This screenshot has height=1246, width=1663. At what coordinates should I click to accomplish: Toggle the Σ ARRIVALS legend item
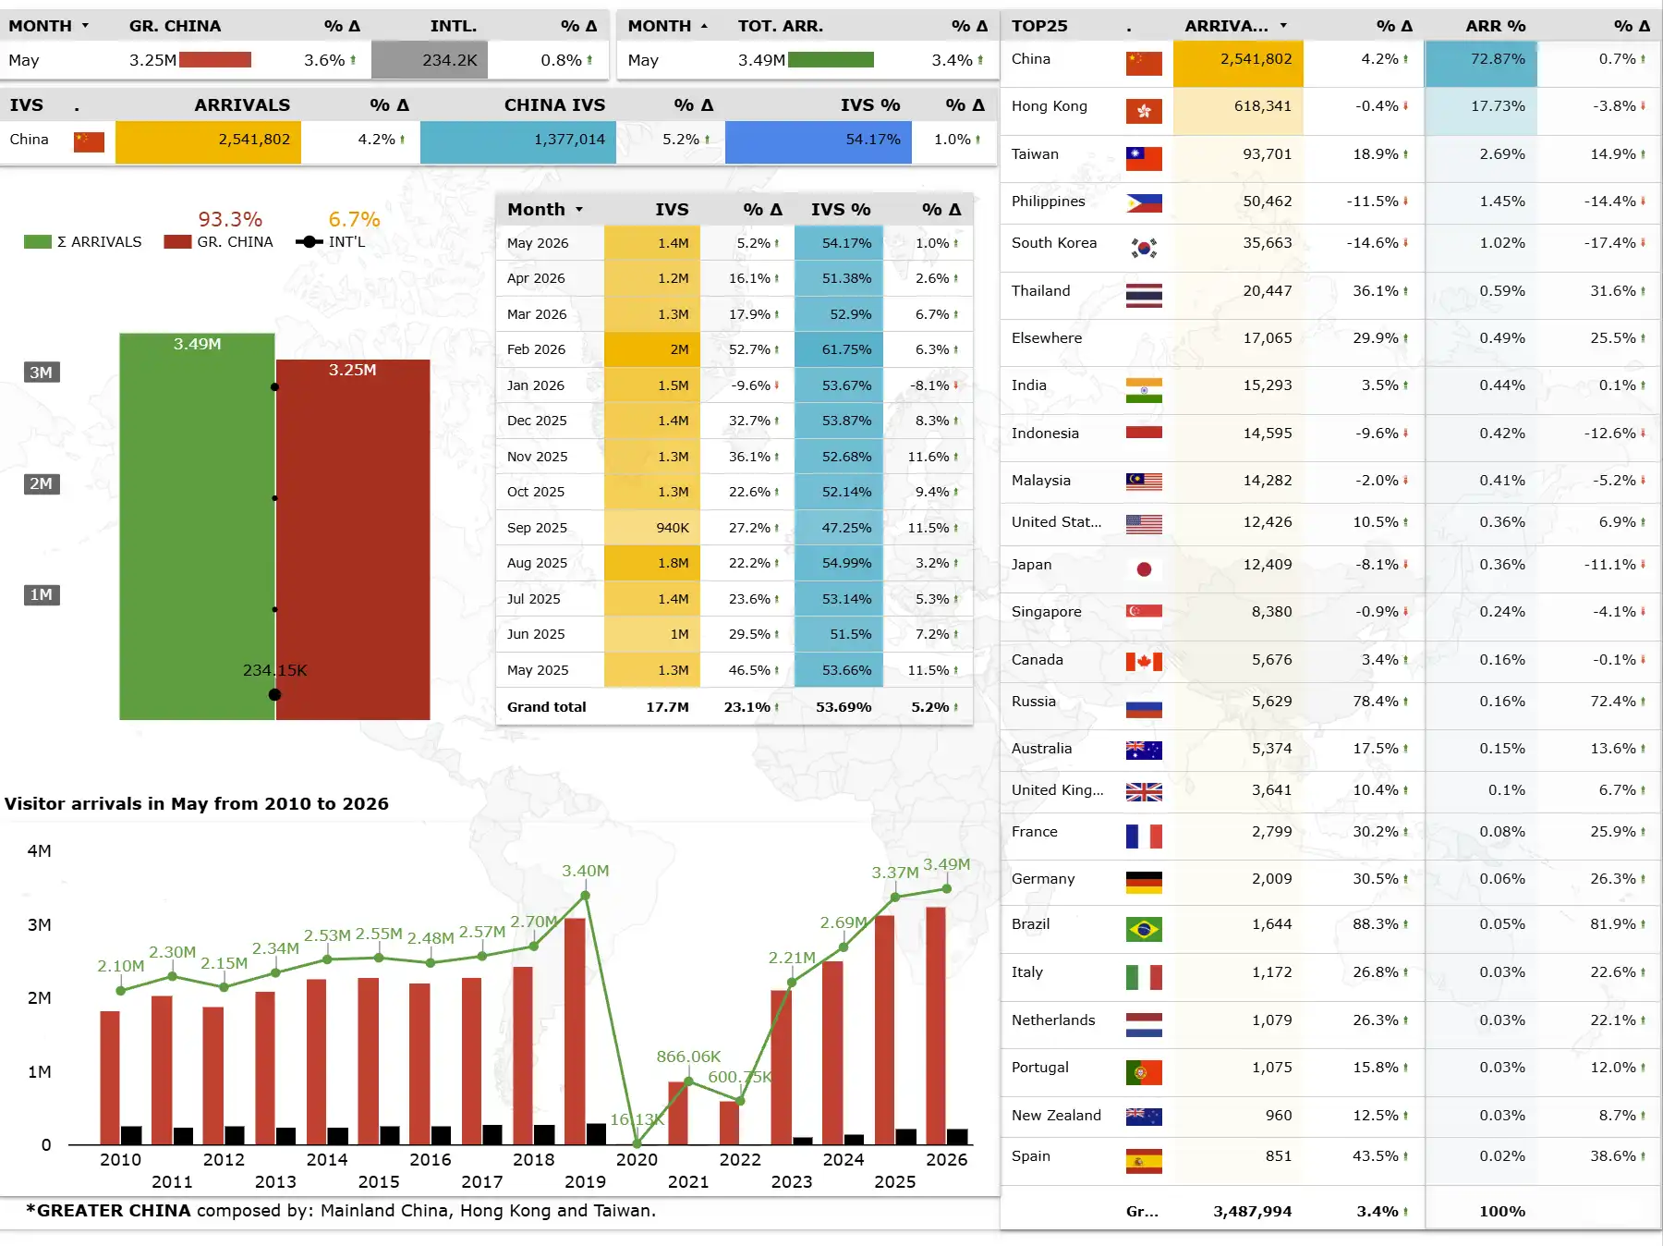point(83,242)
